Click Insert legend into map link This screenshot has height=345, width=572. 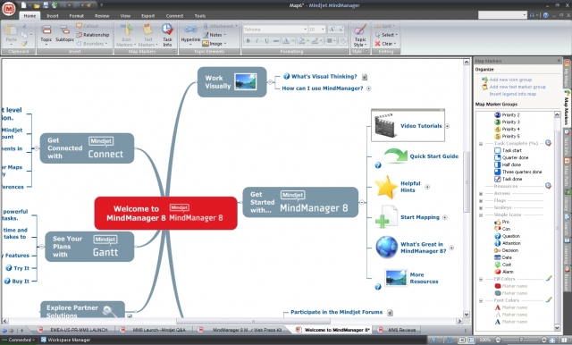(x=512, y=94)
